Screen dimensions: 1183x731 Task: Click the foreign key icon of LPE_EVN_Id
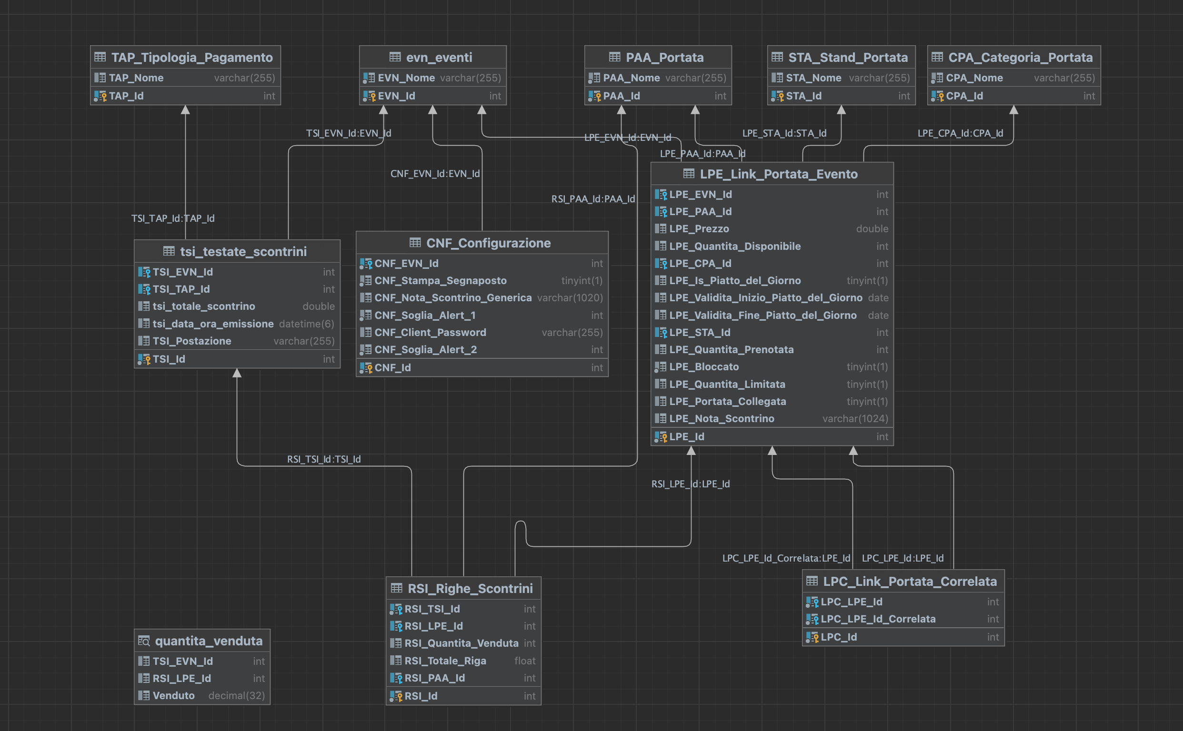coord(661,194)
